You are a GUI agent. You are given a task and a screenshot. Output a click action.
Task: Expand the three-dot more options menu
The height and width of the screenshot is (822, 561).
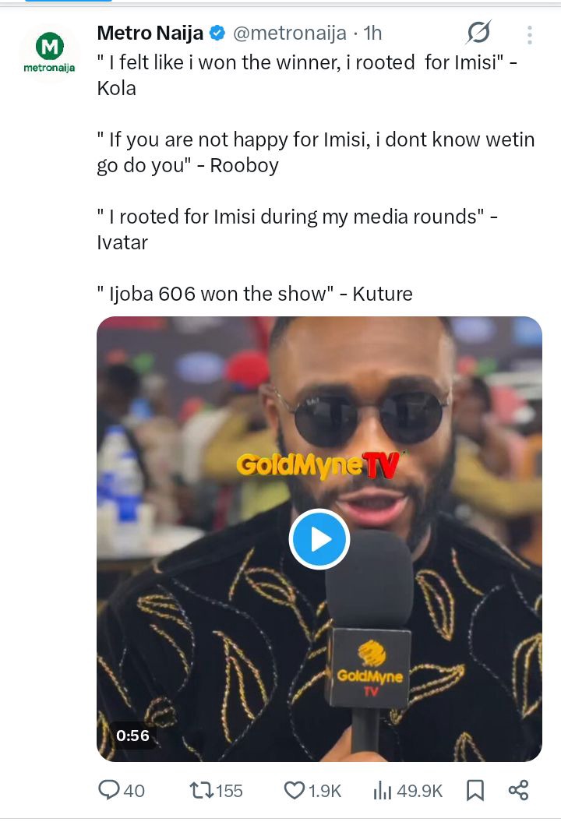[x=530, y=34]
